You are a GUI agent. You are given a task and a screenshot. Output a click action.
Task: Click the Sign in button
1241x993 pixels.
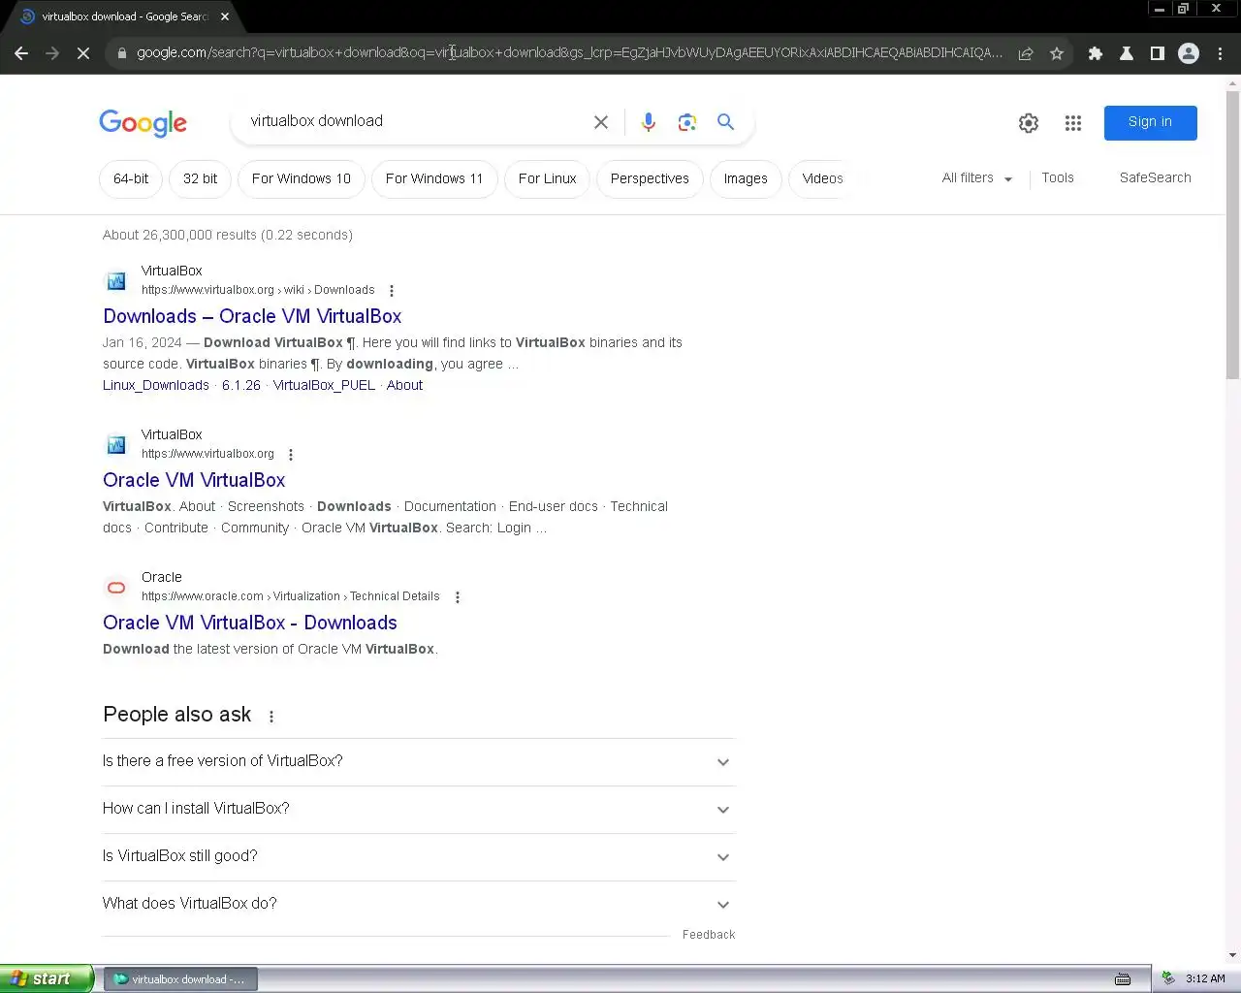(x=1150, y=122)
